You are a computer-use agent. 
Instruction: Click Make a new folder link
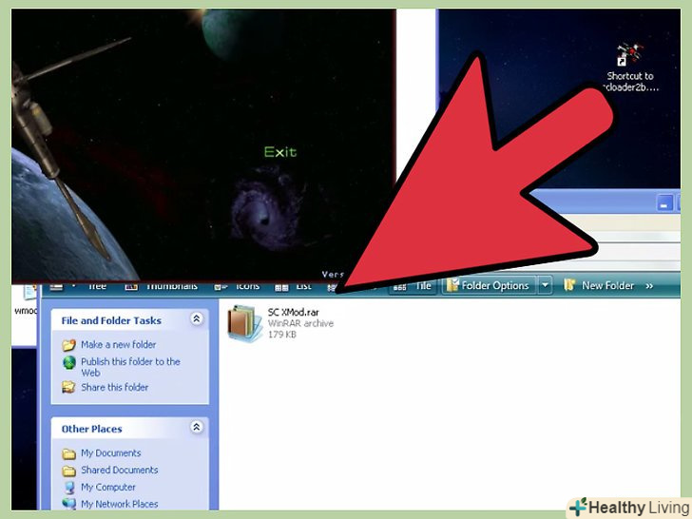[118, 344]
